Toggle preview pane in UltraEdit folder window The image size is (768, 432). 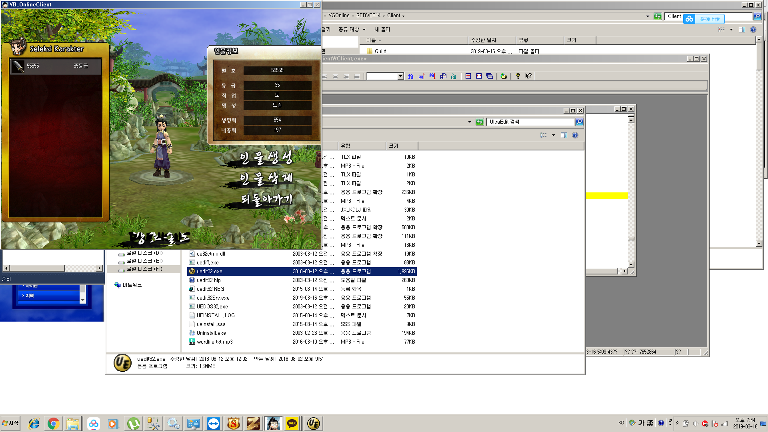[x=564, y=135]
